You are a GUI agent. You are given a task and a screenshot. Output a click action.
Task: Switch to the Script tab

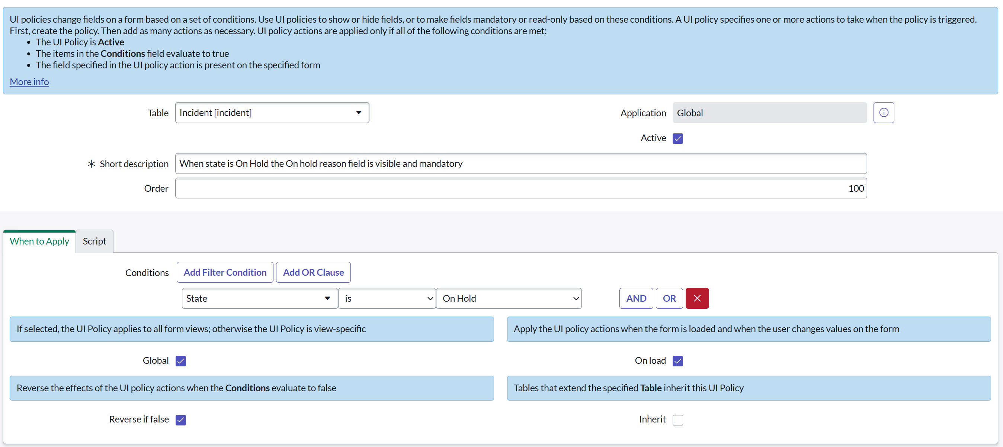click(x=94, y=241)
